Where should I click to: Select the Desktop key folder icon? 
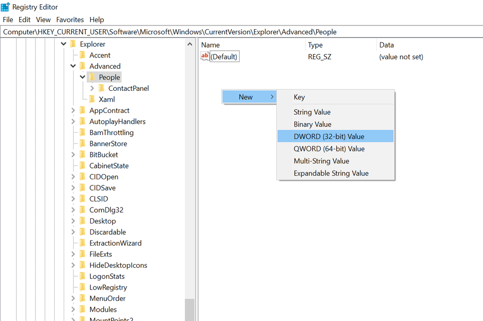[x=83, y=221]
